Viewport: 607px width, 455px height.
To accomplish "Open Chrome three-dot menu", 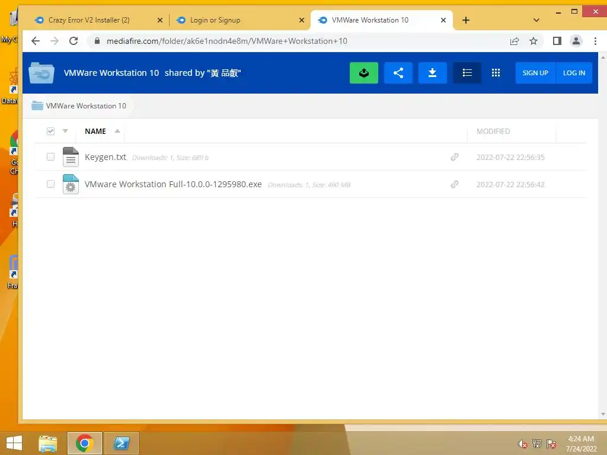I will click(x=595, y=41).
